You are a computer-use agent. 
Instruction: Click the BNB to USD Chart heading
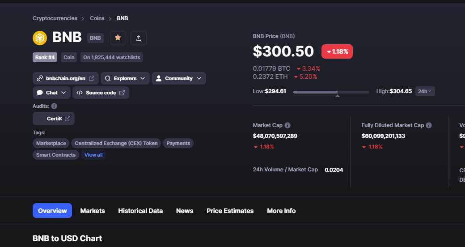click(x=68, y=238)
